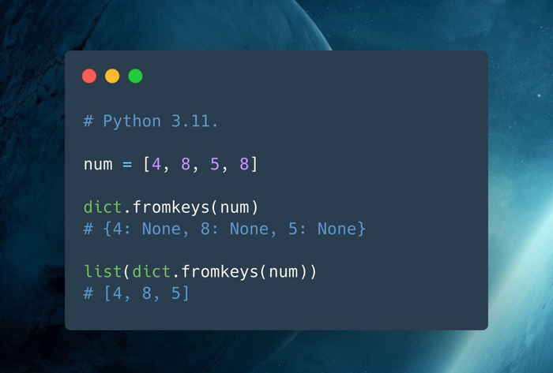Click the red close window dot
Viewport: 553px width, 373px height.
click(x=89, y=76)
